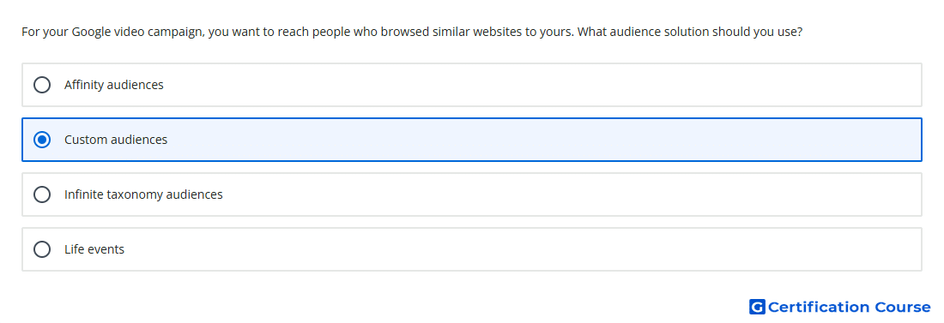Click the 'Life events' label text
The image size is (944, 323).
coord(94,249)
